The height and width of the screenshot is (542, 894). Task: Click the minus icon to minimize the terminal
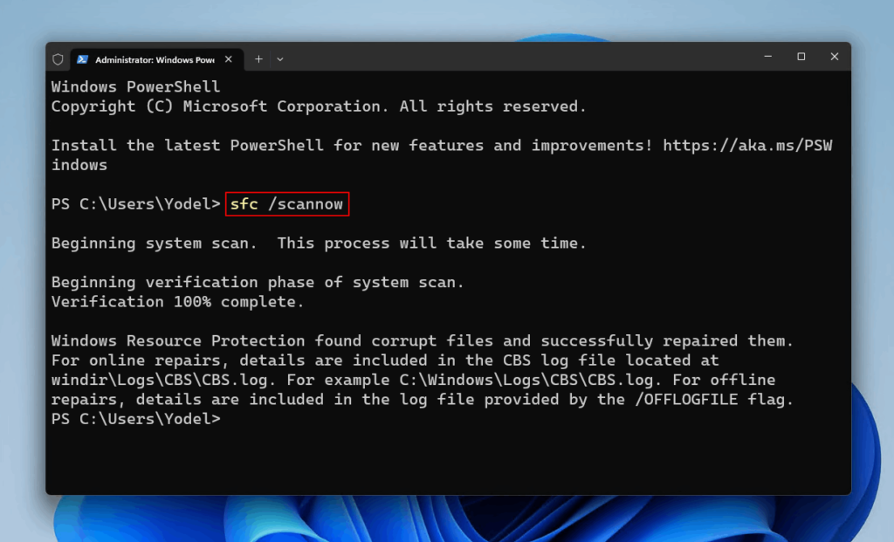[x=767, y=56]
